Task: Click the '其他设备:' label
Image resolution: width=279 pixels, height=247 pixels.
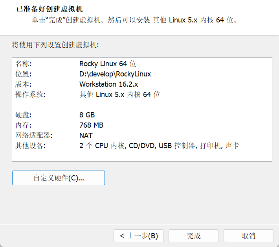Action: (30, 146)
